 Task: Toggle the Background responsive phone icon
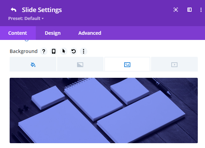pyautogui.click(x=54, y=51)
